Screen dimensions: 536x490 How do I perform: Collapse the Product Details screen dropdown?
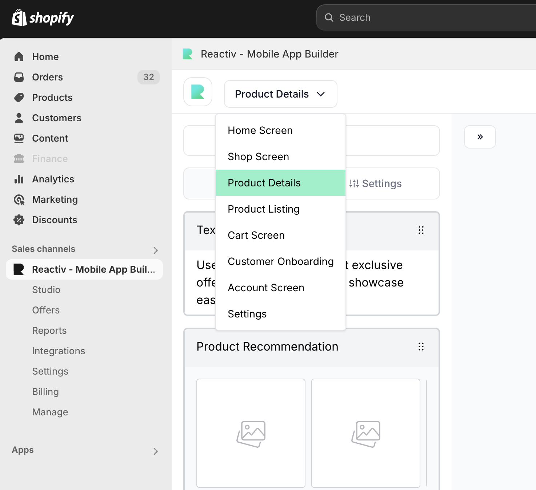(280, 94)
